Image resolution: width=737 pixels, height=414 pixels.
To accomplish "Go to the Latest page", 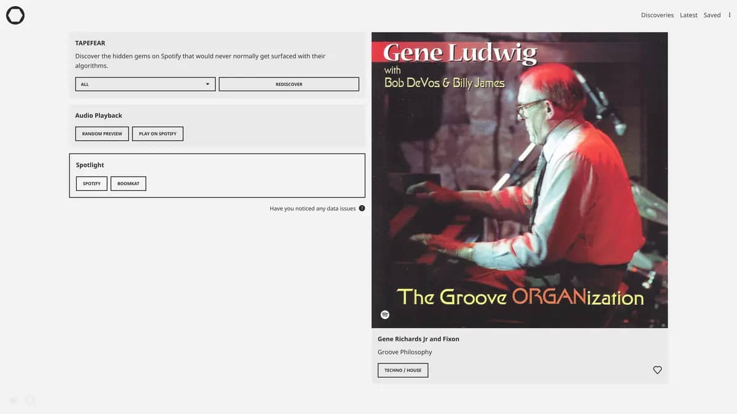I will 688,15.
